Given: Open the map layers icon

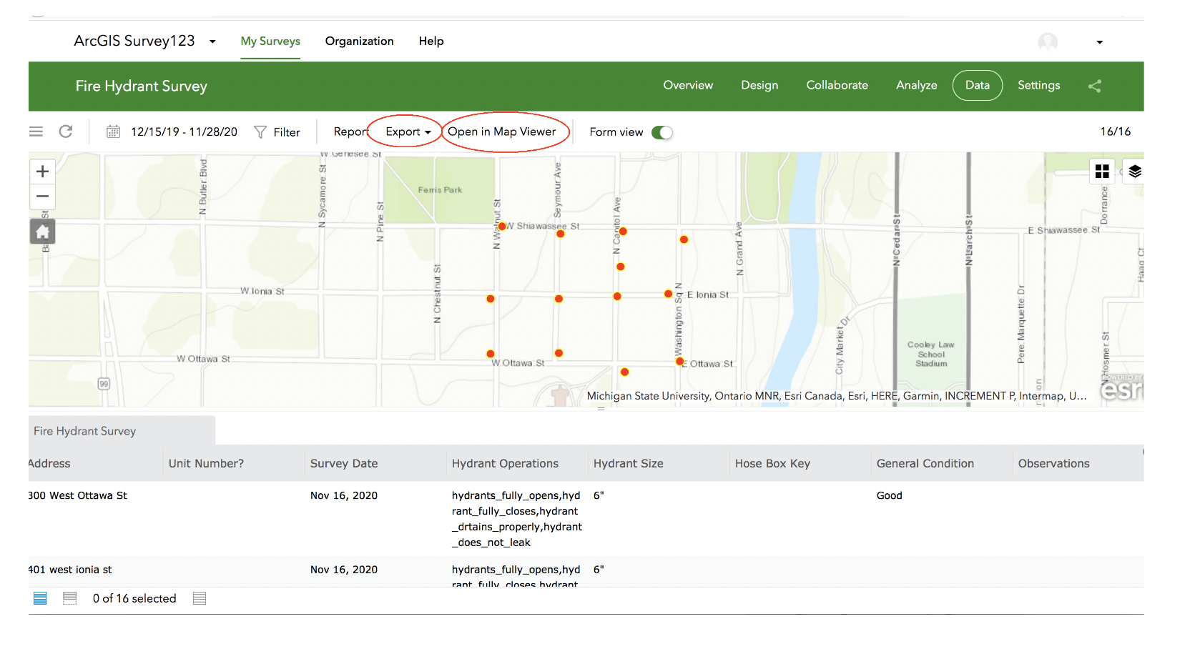Looking at the screenshot, I should (1134, 172).
